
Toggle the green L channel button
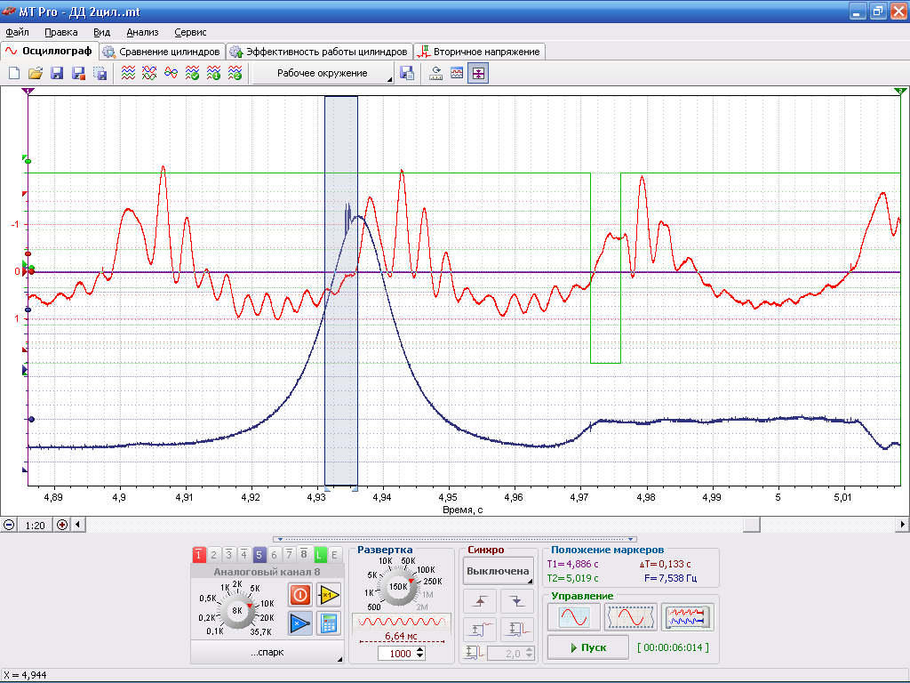click(x=319, y=555)
